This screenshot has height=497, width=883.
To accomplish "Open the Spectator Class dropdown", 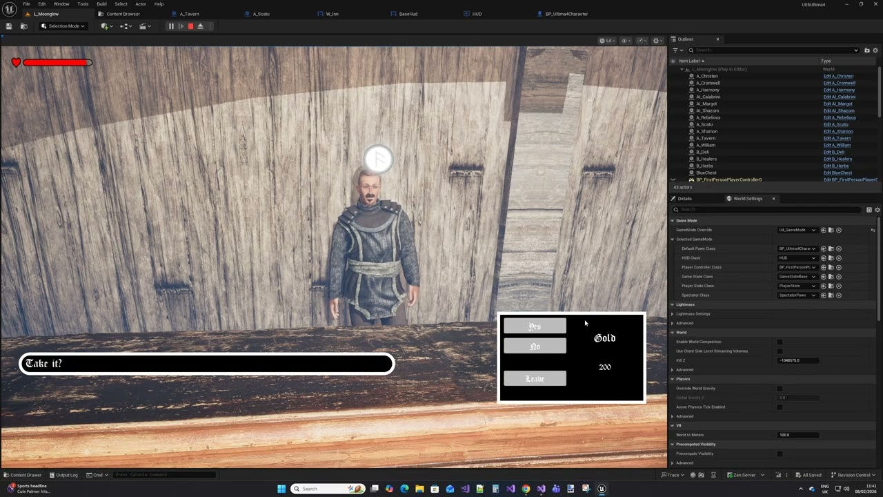I will click(797, 295).
